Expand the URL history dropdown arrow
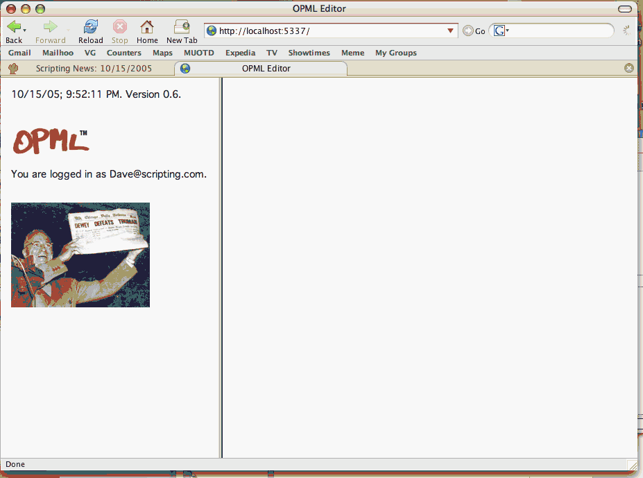The width and height of the screenshot is (643, 478). pos(450,31)
